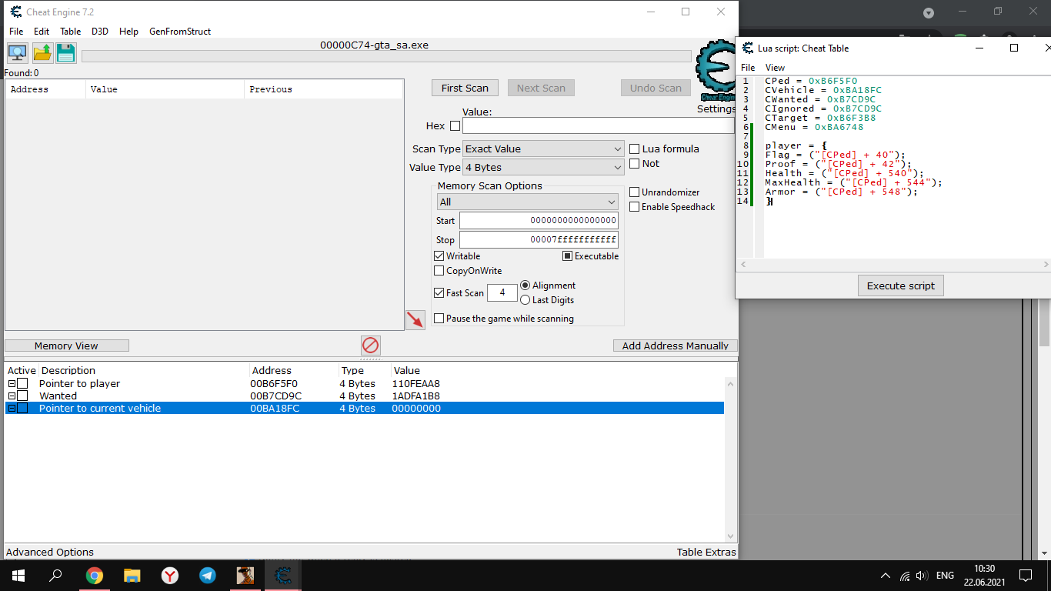Open the Value Type dropdown
The width and height of the screenshot is (1051, 591).
tap(544, 167)
